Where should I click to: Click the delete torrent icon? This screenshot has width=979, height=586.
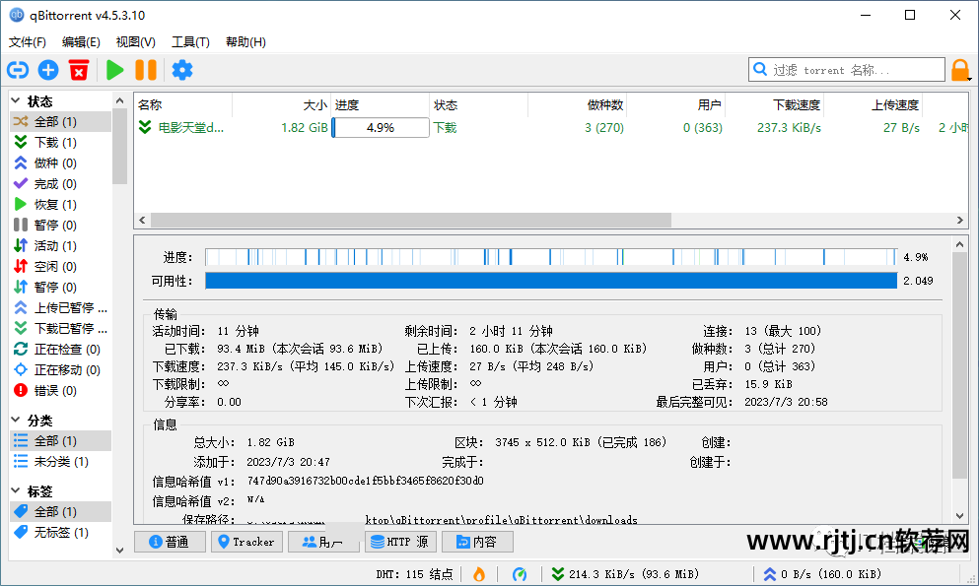(x=79, y=69)
